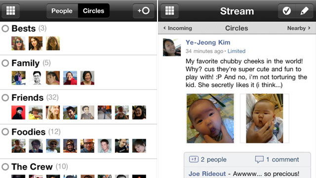
Task: Tap the second avatar in Friends circle
Action: click(x=36, y=112)
